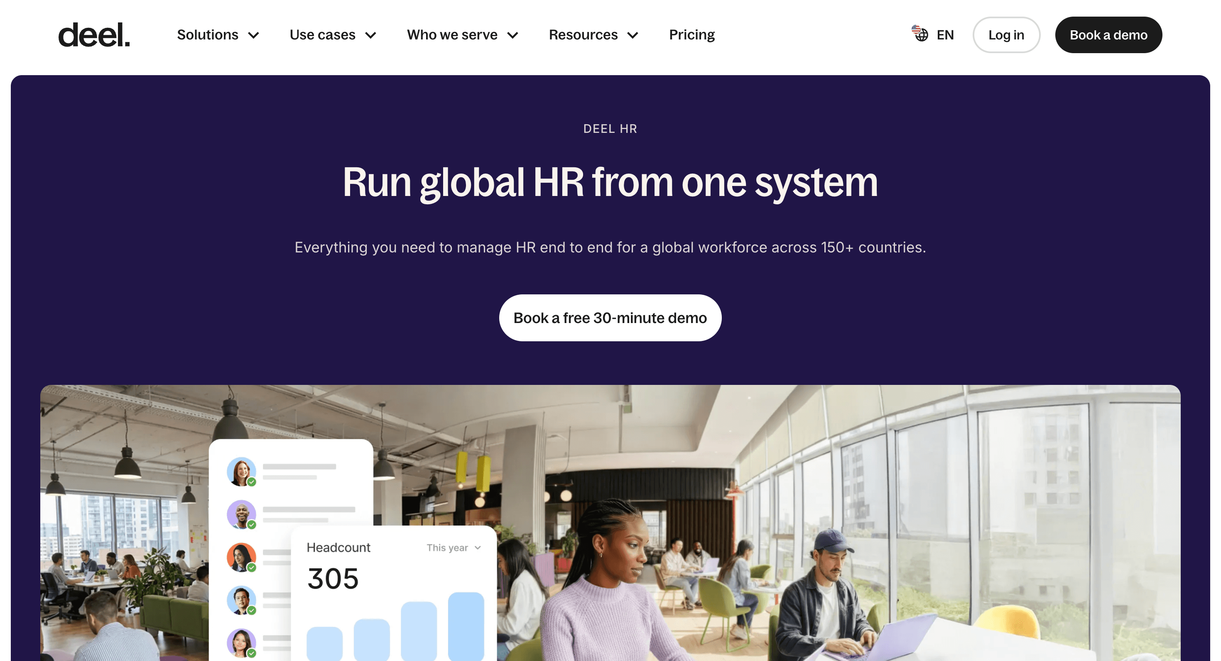Click the globe language icon

click(919, 34)
